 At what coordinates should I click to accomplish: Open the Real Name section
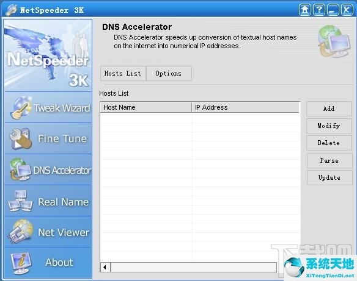[48, 201]
